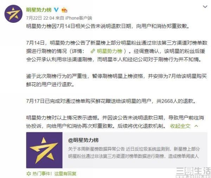Click the second line of the quoted card summary
The width and height of the screenshot is (211, 178).
(x=133, y=156)
